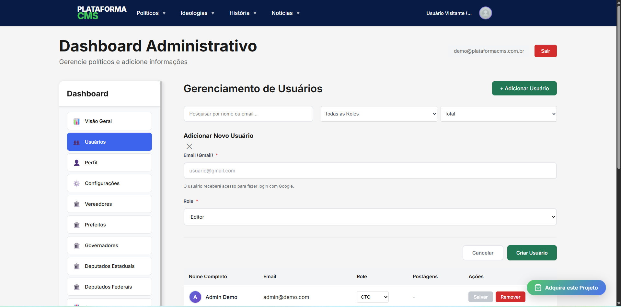Image resolution: width=621 pixels, height=307 pixels.
Task: Go to Visão Geral in sidebar
Action: [x=109, y=121]
